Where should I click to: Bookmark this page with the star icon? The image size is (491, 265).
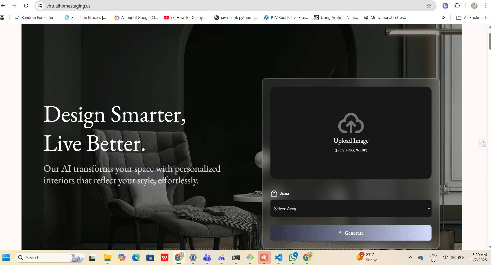(x=429, y=6)
